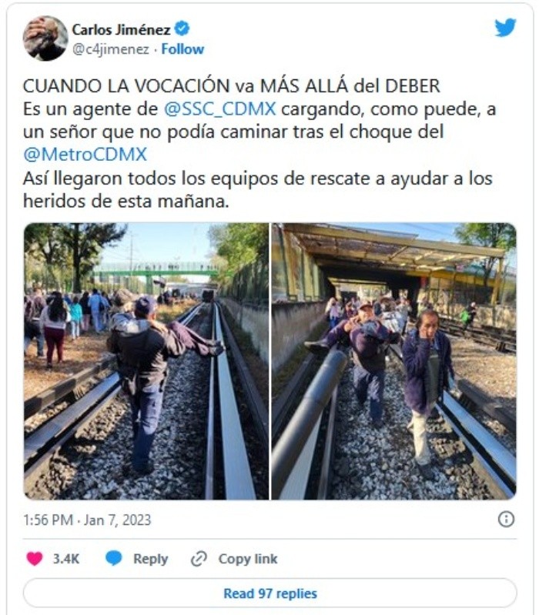Click the reply speech bubble icon

(114, 558)
